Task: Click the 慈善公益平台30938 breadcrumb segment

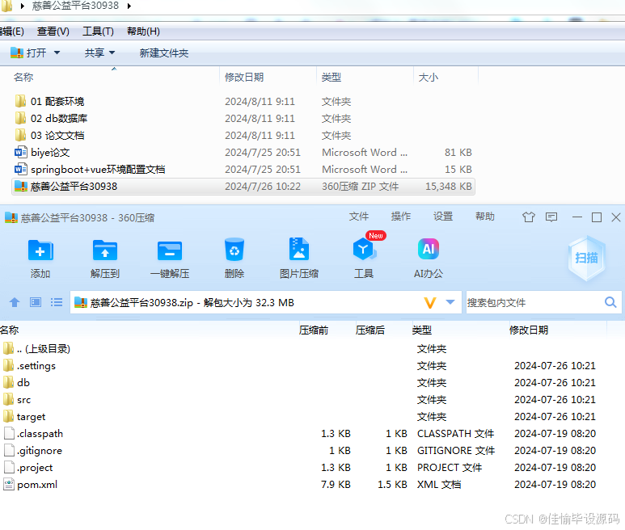Action: (x=75, y=6)
